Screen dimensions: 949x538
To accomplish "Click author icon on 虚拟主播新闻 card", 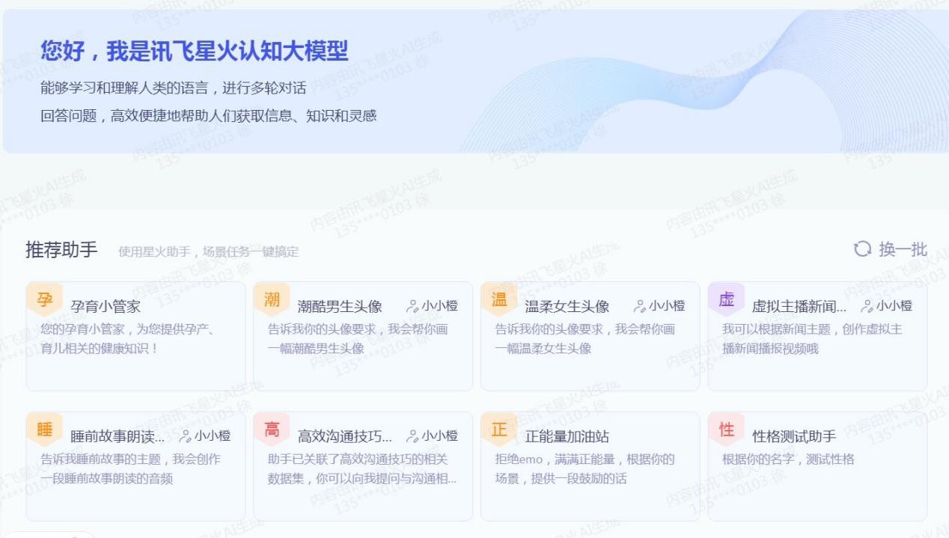I will coord(867,306).
